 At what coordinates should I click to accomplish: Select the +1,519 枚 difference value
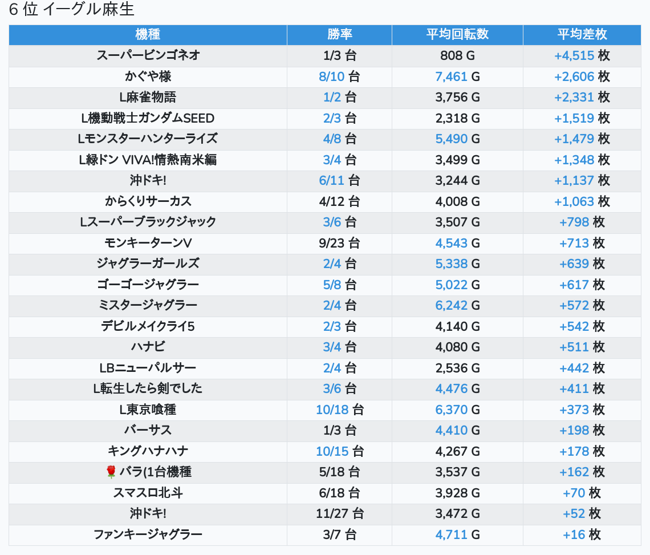(x=582, y=118)
